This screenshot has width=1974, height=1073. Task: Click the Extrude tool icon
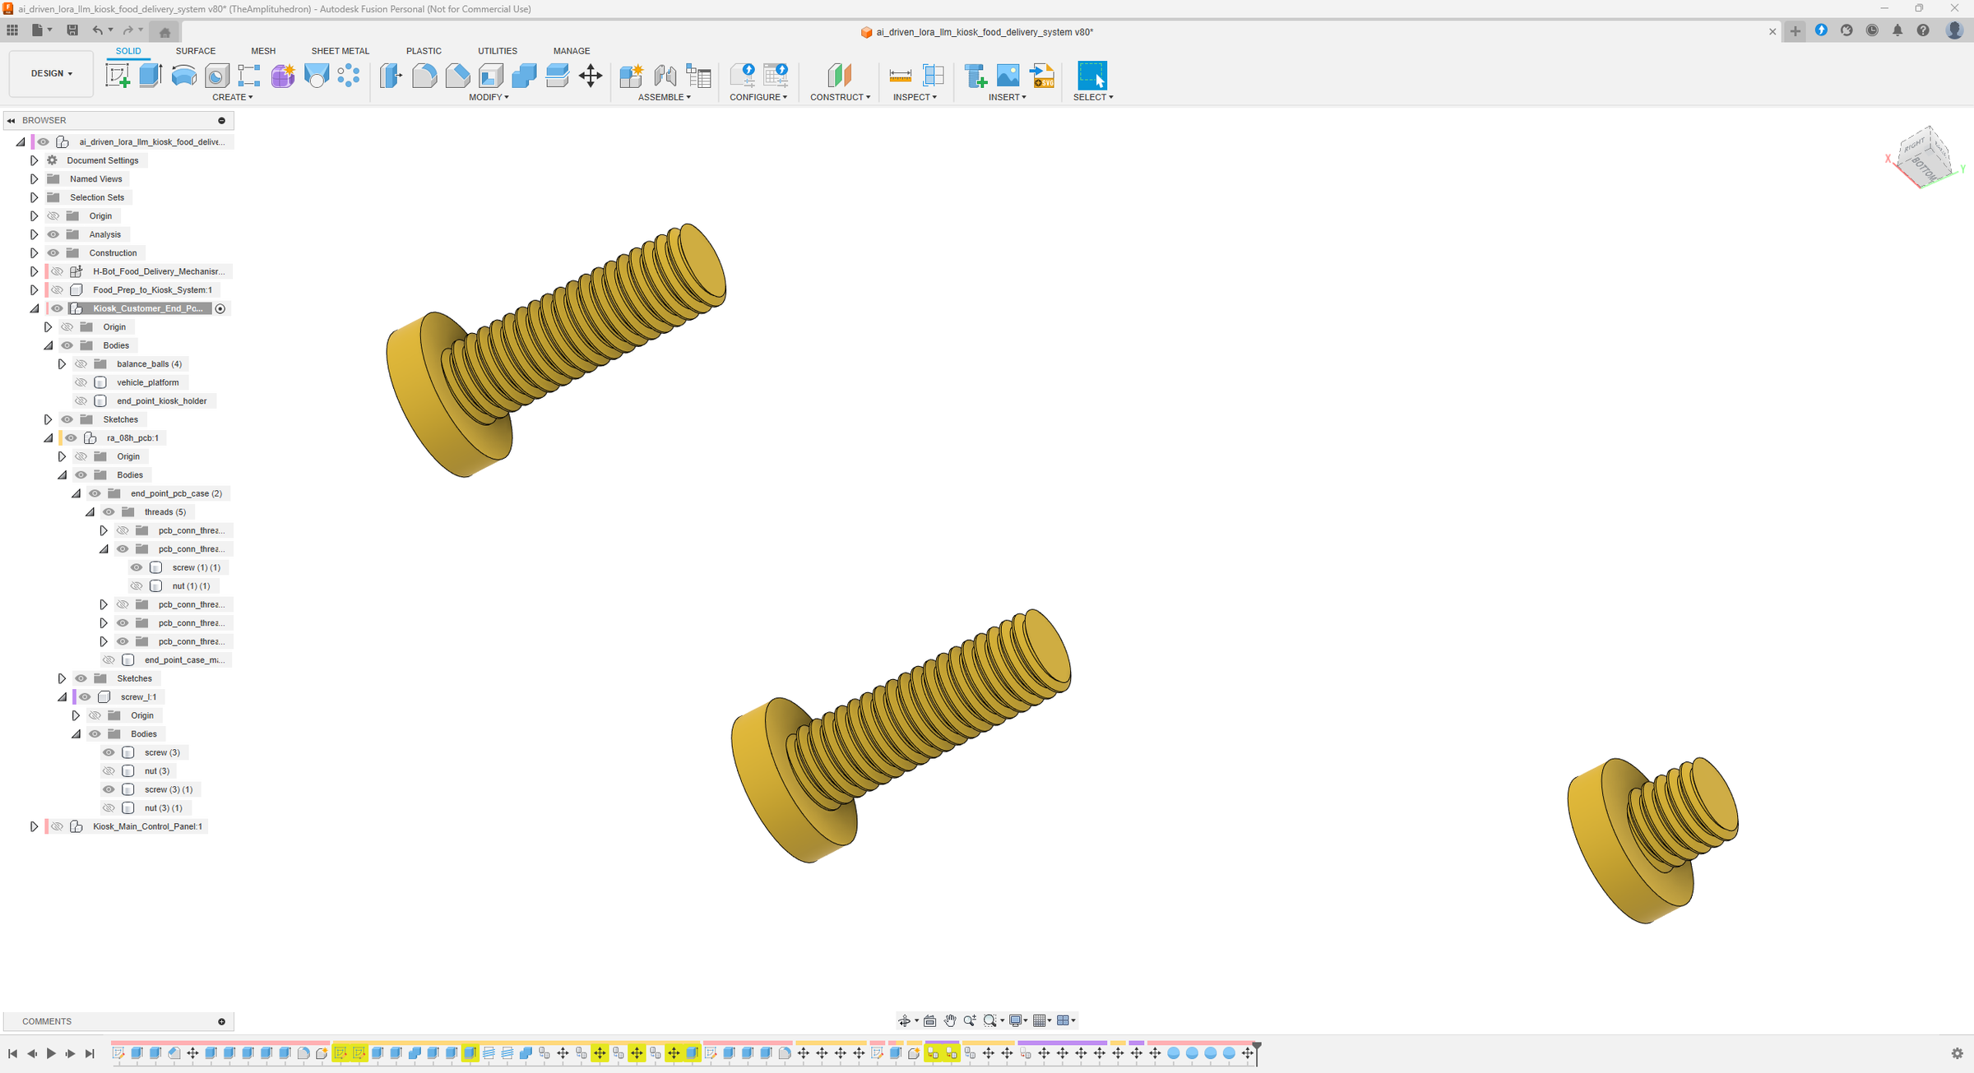point(151,76)
